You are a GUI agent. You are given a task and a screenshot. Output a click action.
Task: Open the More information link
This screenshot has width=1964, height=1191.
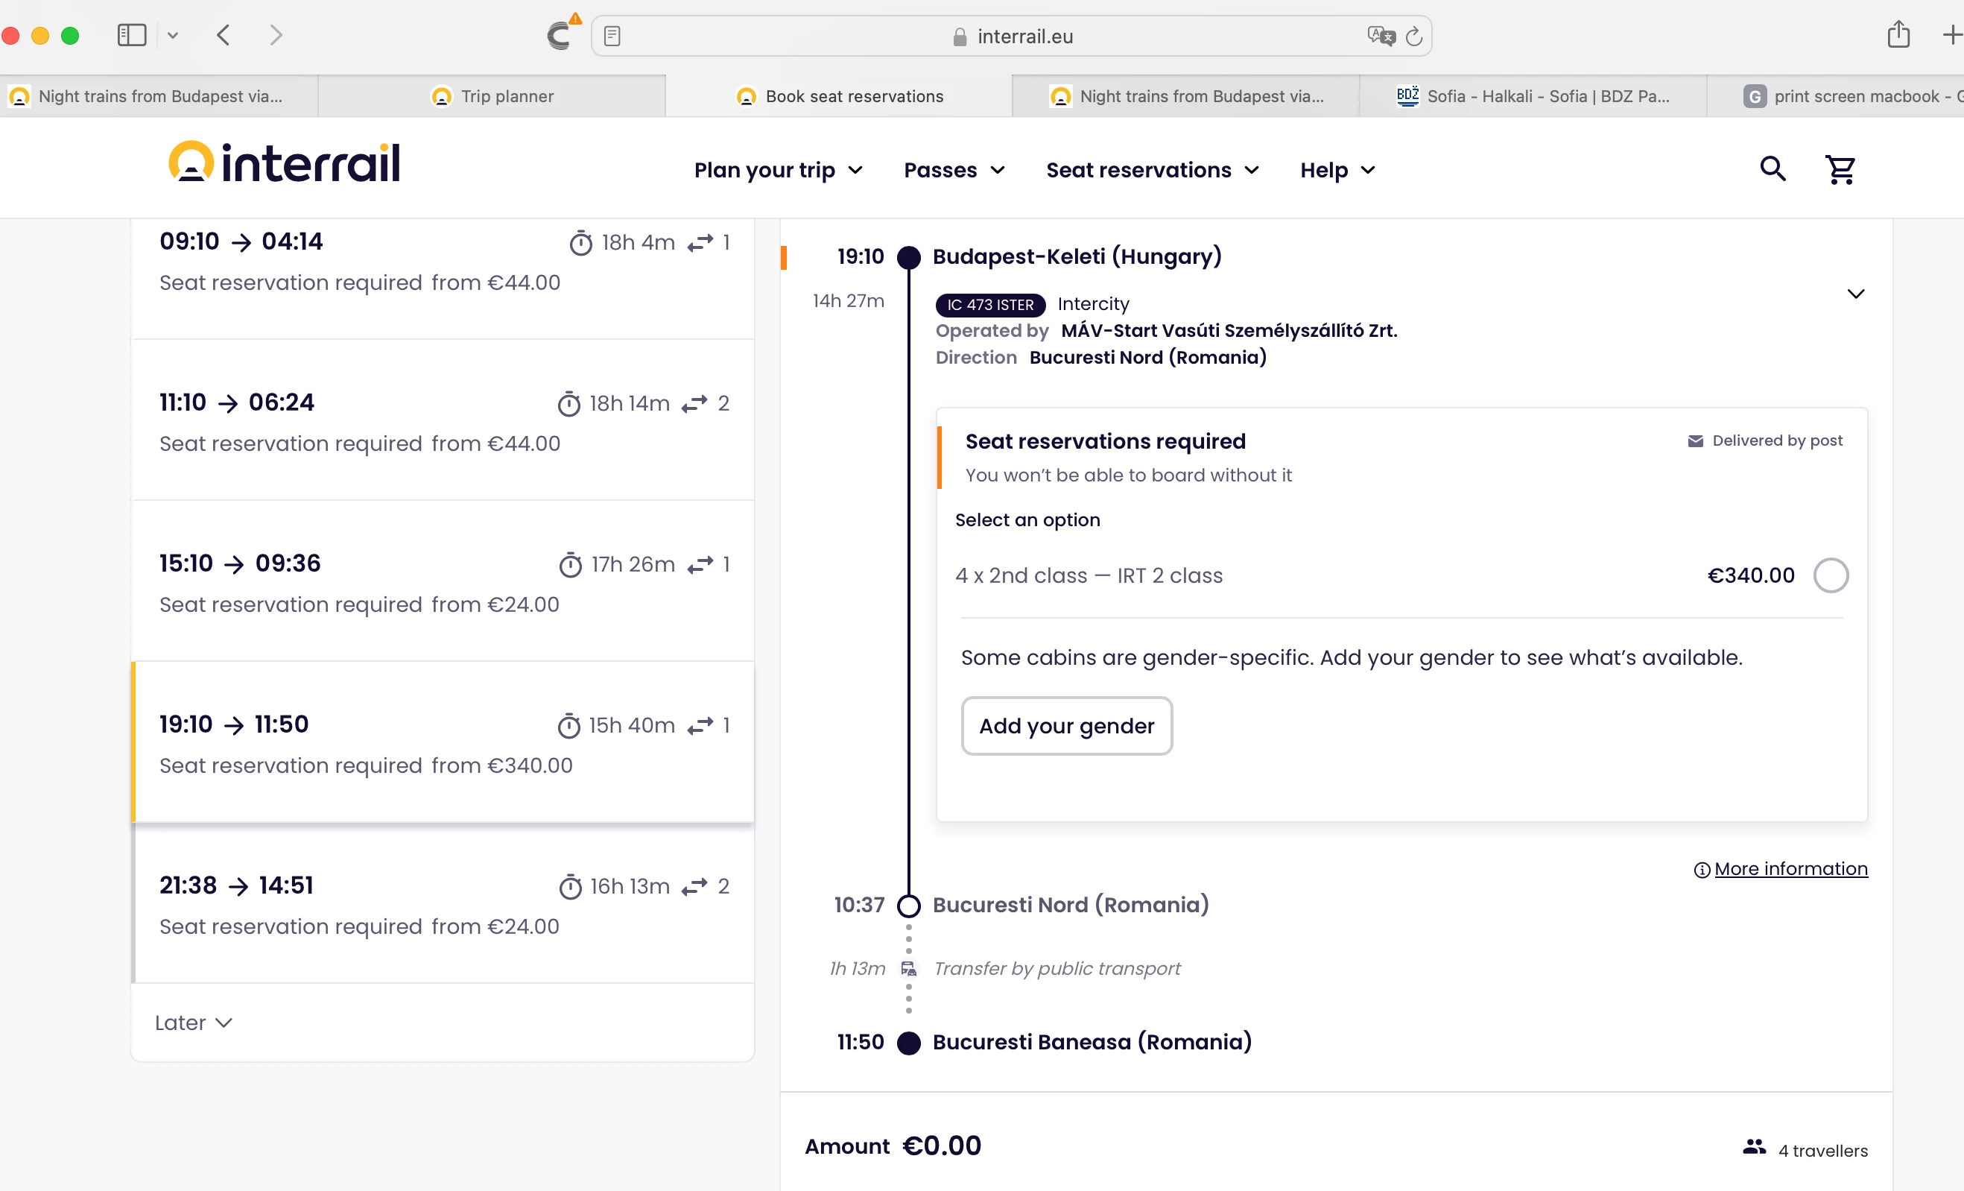click(1790, 869)
